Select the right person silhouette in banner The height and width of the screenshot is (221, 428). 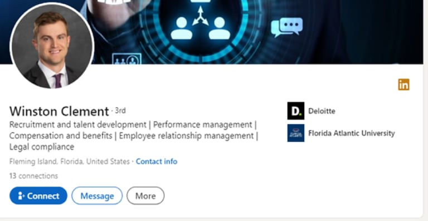click(220, 28)
